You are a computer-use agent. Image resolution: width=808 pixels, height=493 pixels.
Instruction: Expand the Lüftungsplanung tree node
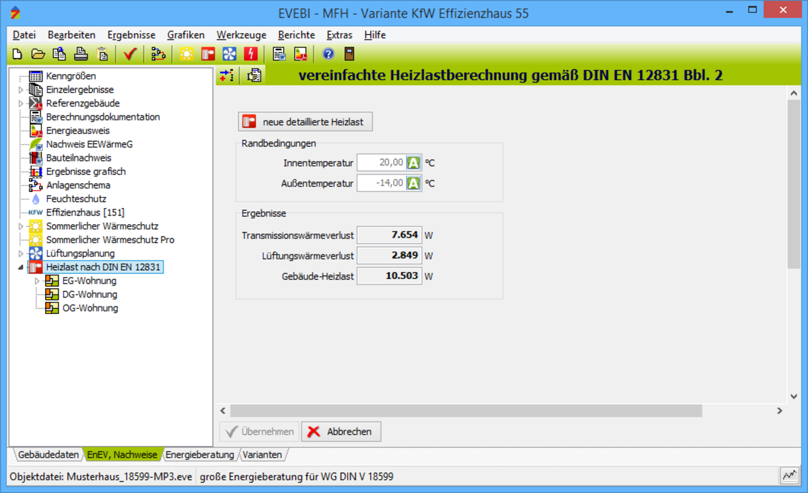point(21,253)
